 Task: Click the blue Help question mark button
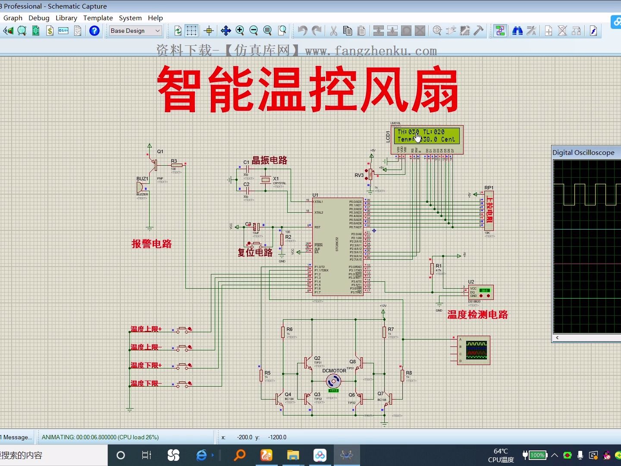pos(94,31)
